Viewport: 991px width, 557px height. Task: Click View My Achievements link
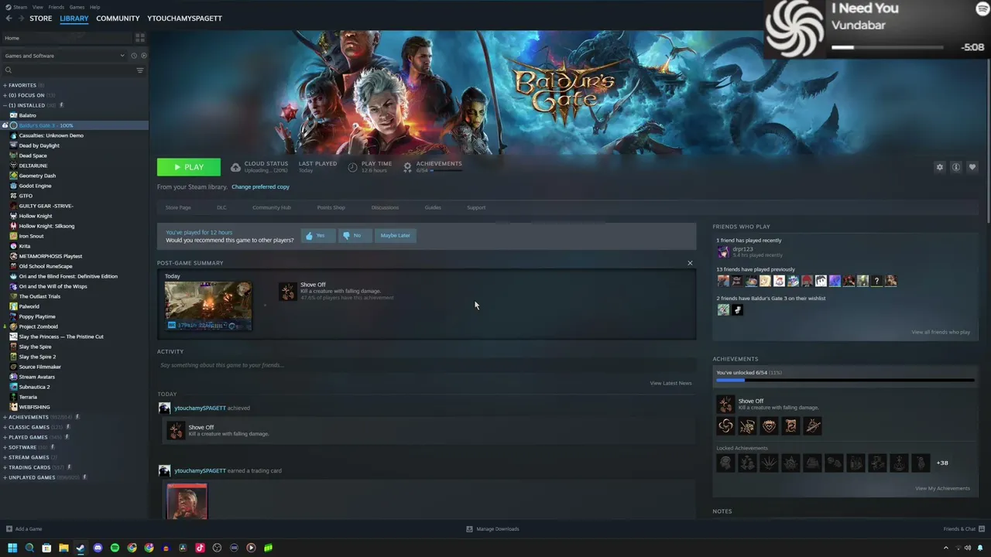click(x=942, y=488)
